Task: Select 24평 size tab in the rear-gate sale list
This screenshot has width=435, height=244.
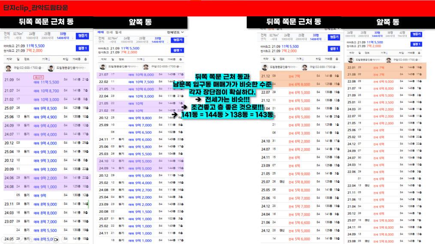Action: (x=32, y=36)
